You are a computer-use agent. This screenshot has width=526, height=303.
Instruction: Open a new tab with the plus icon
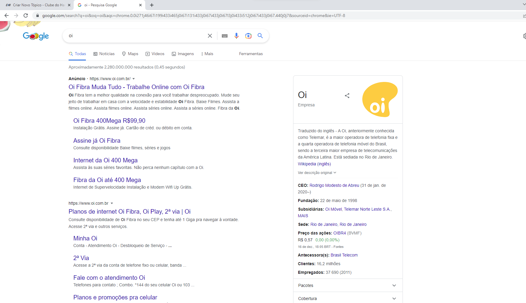point(152,5)
